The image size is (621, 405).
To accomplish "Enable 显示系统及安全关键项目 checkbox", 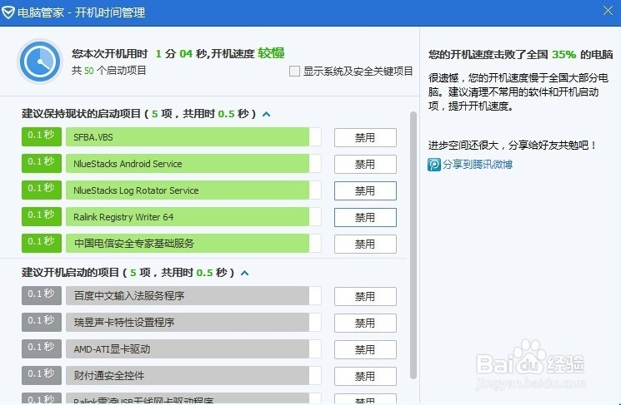I will 294,72.
